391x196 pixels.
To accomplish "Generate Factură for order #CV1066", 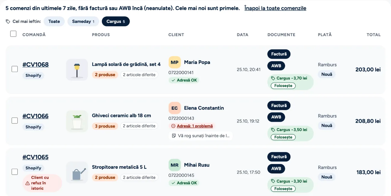I will (279, 105).
